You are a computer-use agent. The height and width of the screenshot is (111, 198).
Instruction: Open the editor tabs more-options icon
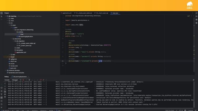coord(193,13)
